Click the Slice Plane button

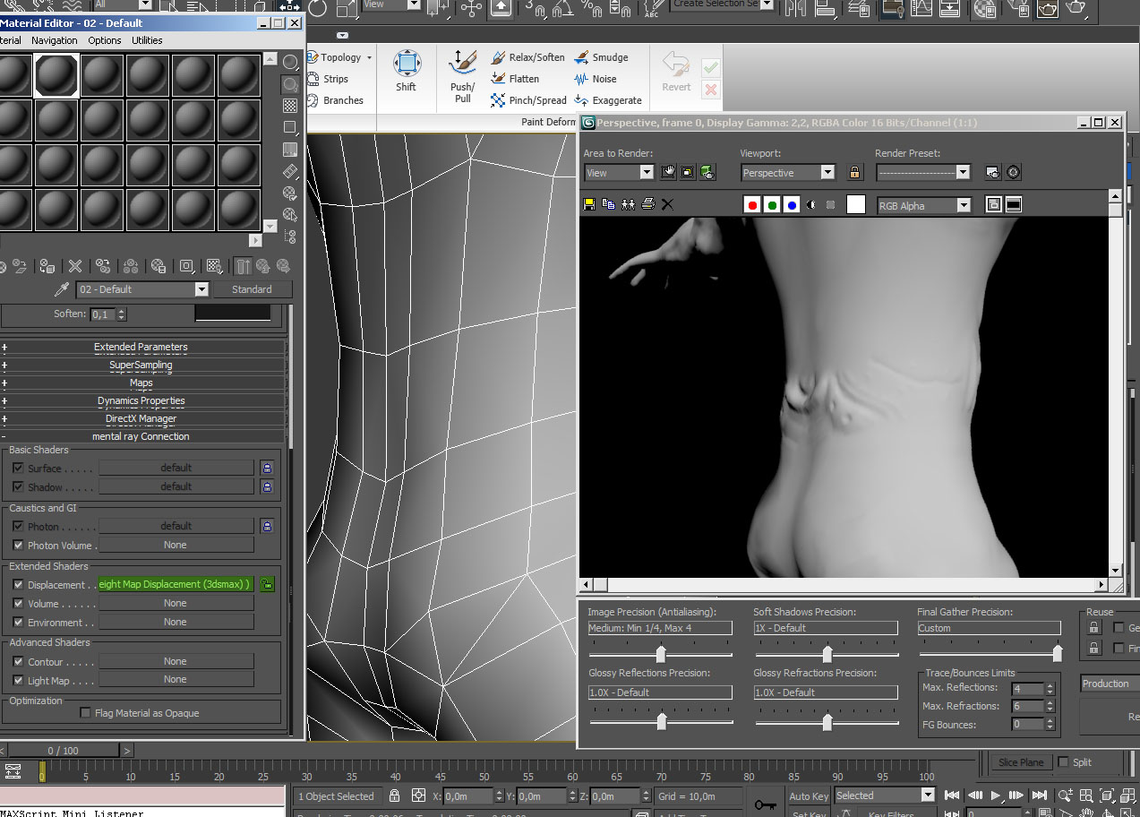1021,762
